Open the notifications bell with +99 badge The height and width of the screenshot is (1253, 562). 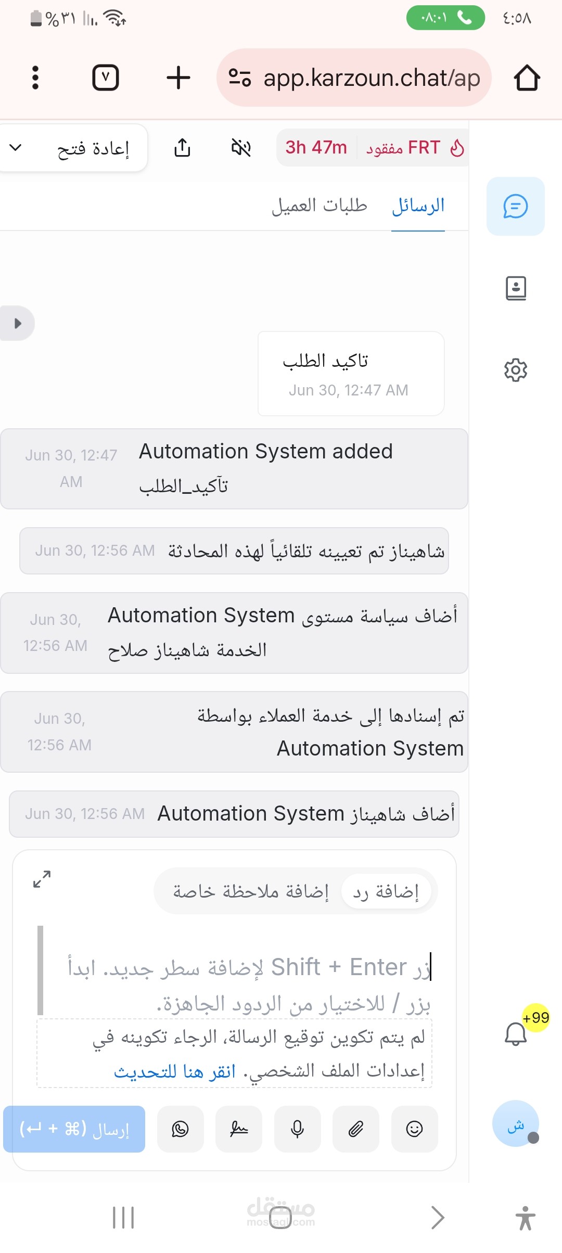(x=516, y=1033)
